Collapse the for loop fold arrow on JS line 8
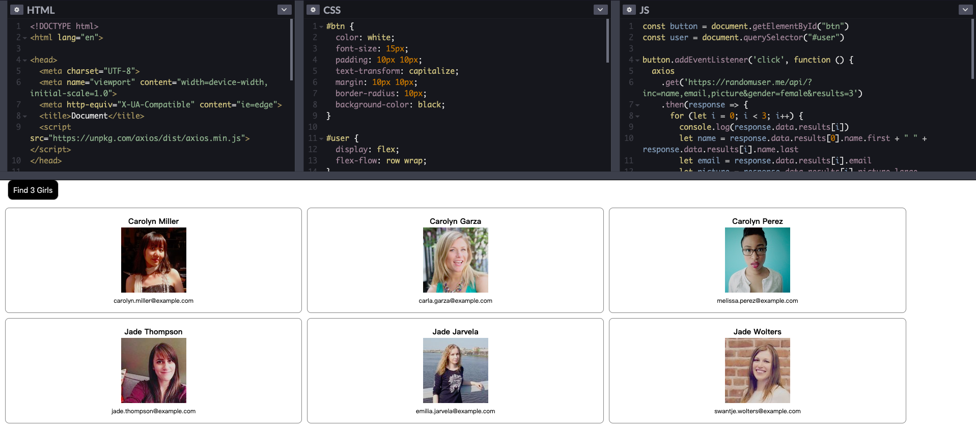Screen dimensions: 976x429 [x=637, y=116]
